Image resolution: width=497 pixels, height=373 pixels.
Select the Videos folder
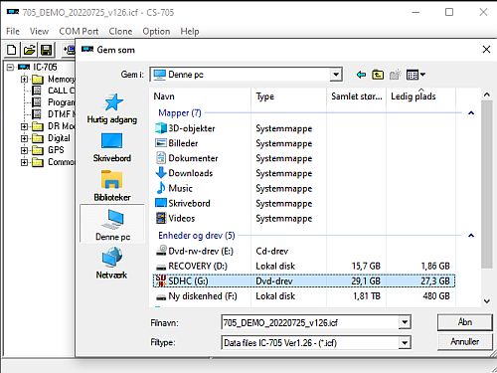175,218
